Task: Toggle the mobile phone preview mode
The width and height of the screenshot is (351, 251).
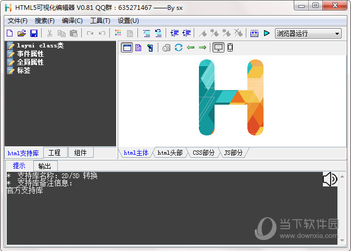Action: (x=230, y=47)
